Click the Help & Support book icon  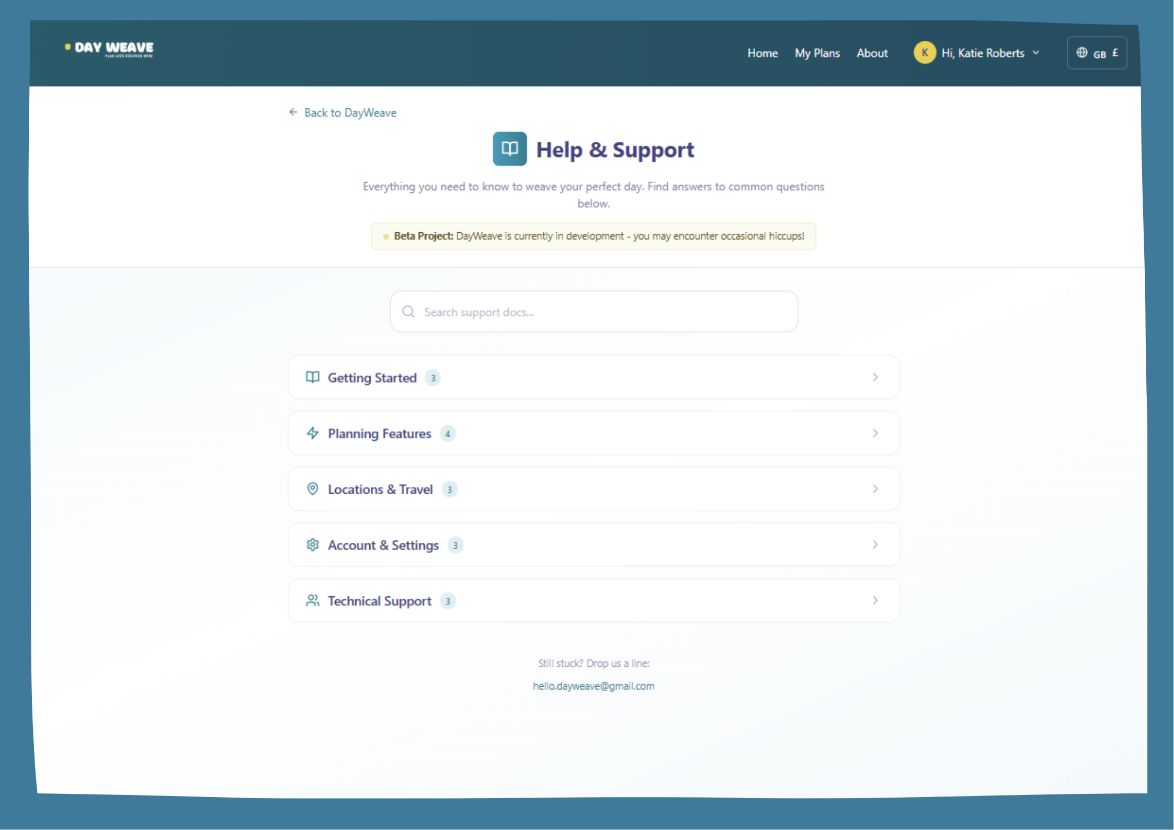[509, 149]
